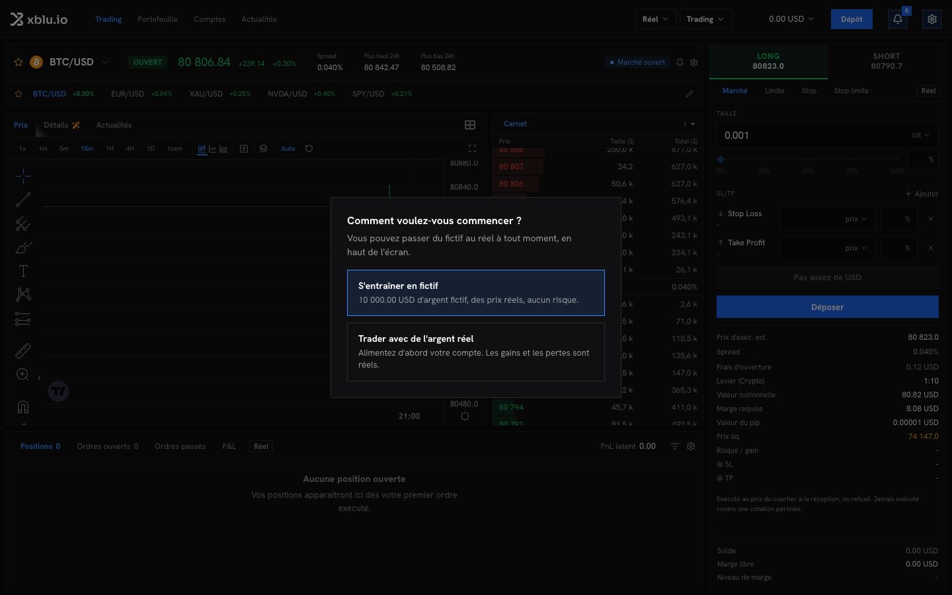Screen dimensions: 952x595
Task: Select the text annotation tool
Action: (x=23, y=271)
